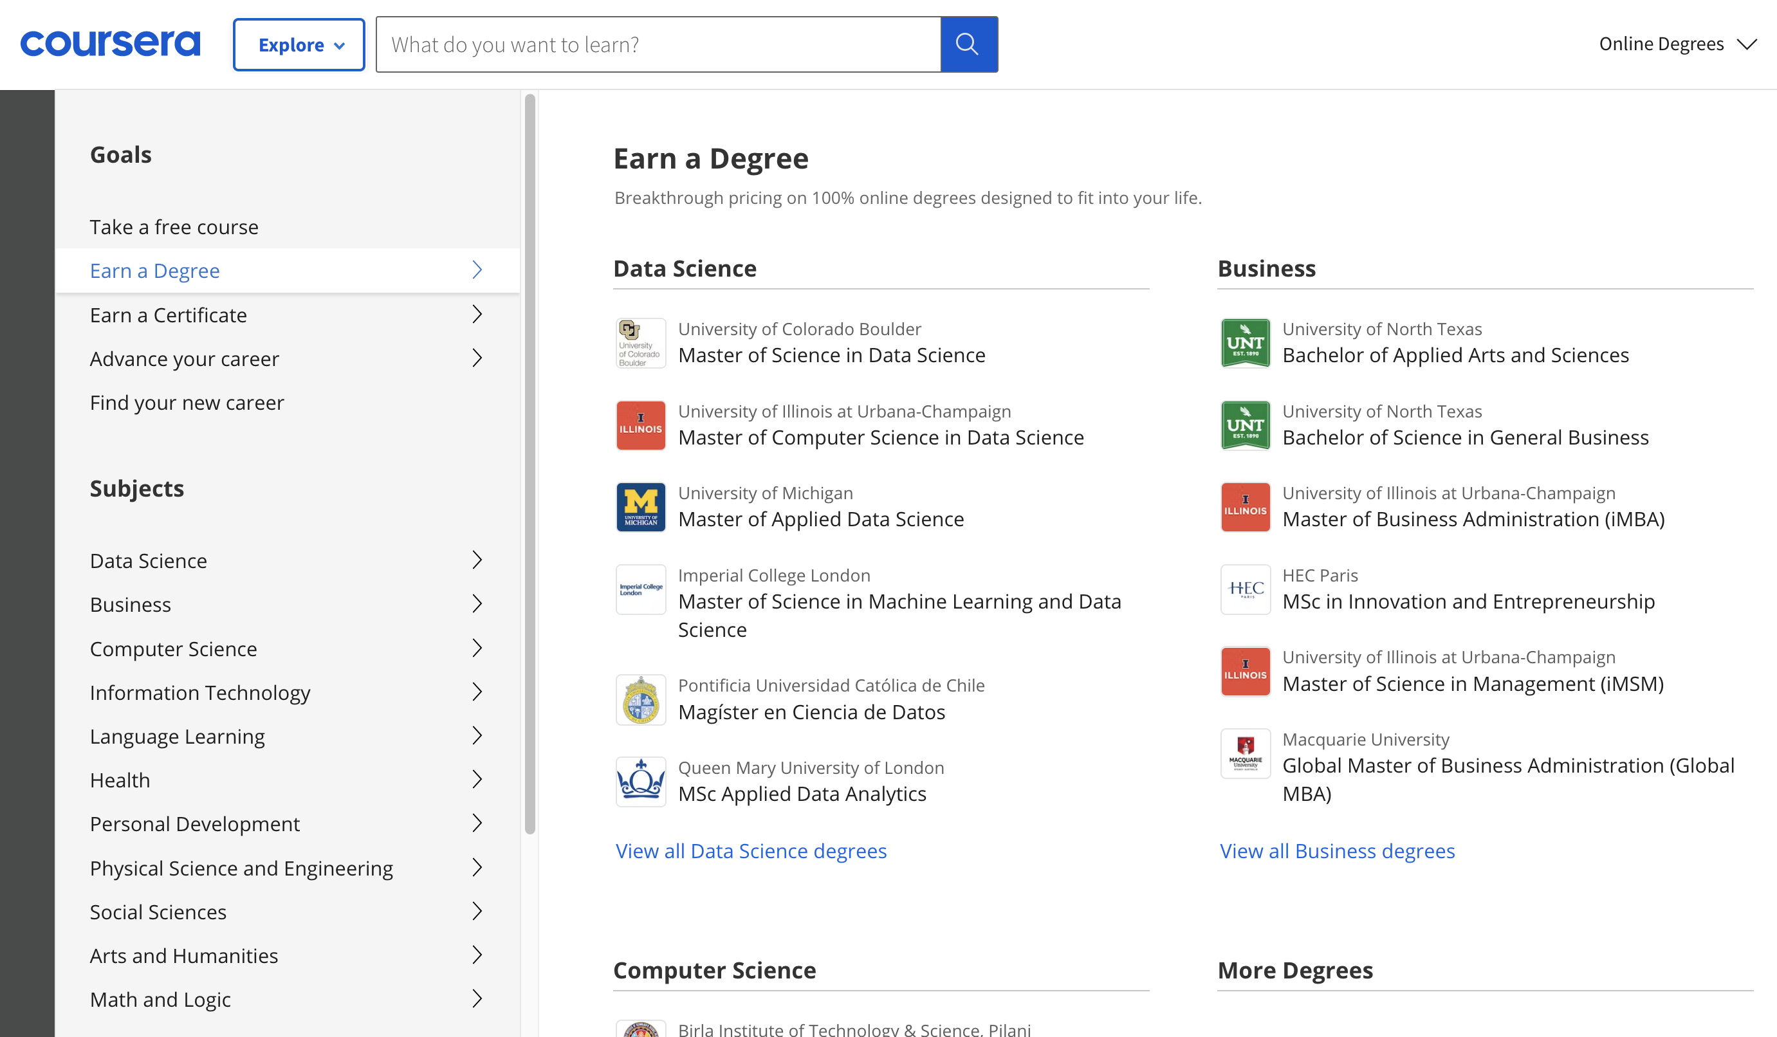Click the search text input field

(x=658, y=44)
